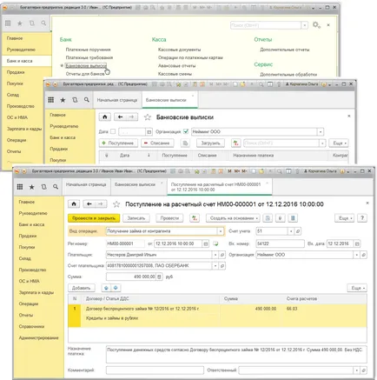The width and height of the screenshot is (377, 380).
Task: Open the calendar icon next to the date 12.12.2016 10:00:00
Action: (206, 243)
